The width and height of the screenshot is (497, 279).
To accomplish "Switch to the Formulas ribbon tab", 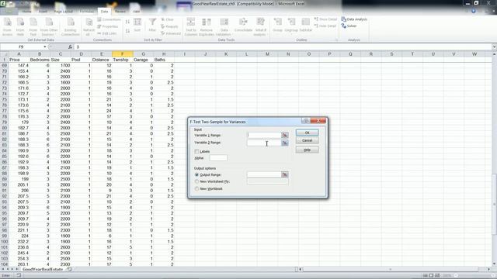I will (86, 12).
